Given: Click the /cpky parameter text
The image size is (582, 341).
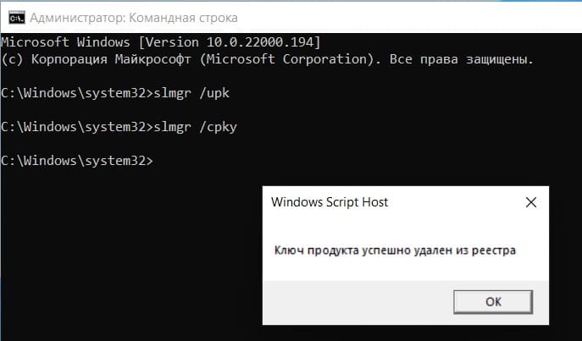Looking at the screenshot, I should (218, 127).
